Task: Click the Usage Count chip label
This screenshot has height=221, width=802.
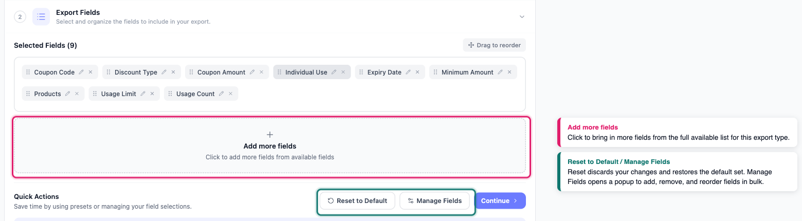Action: [x=195, y=94]
